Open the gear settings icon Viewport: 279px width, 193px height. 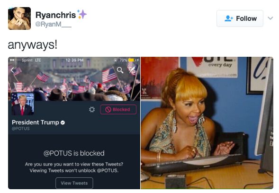pos(92,109)
